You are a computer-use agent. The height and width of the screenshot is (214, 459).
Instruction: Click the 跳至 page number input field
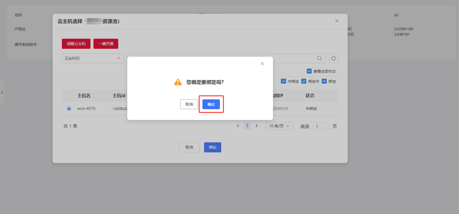point(320,126)
